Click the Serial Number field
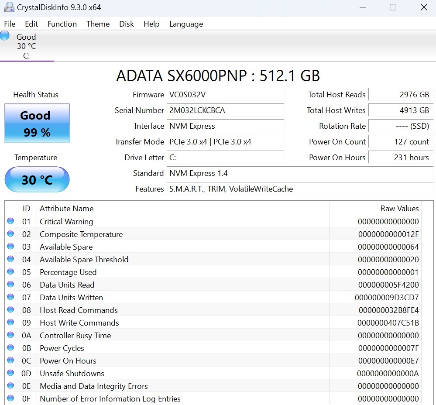Viewport: 436px width, 405px height. tap(226, 110)
